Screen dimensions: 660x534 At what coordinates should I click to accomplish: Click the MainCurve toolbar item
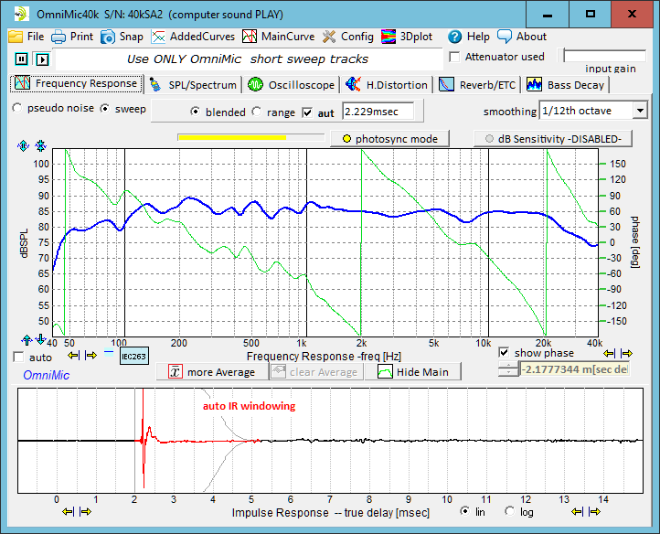pyautogui.click(x=278, y=37)
